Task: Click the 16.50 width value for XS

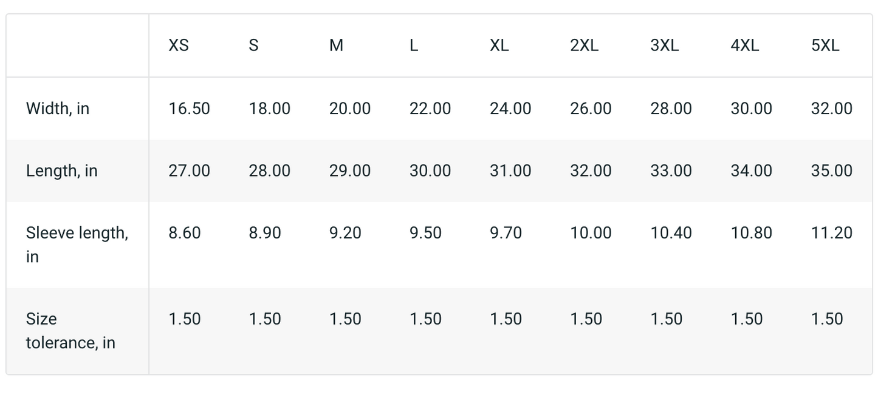Action: click(189, 109)
